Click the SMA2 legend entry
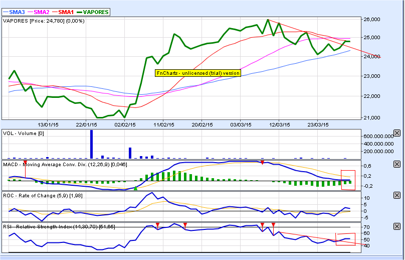 click(42, 12)
